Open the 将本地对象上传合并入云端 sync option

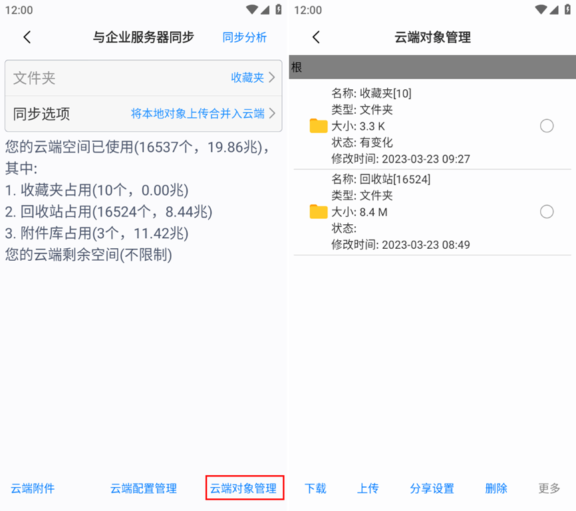198,114
